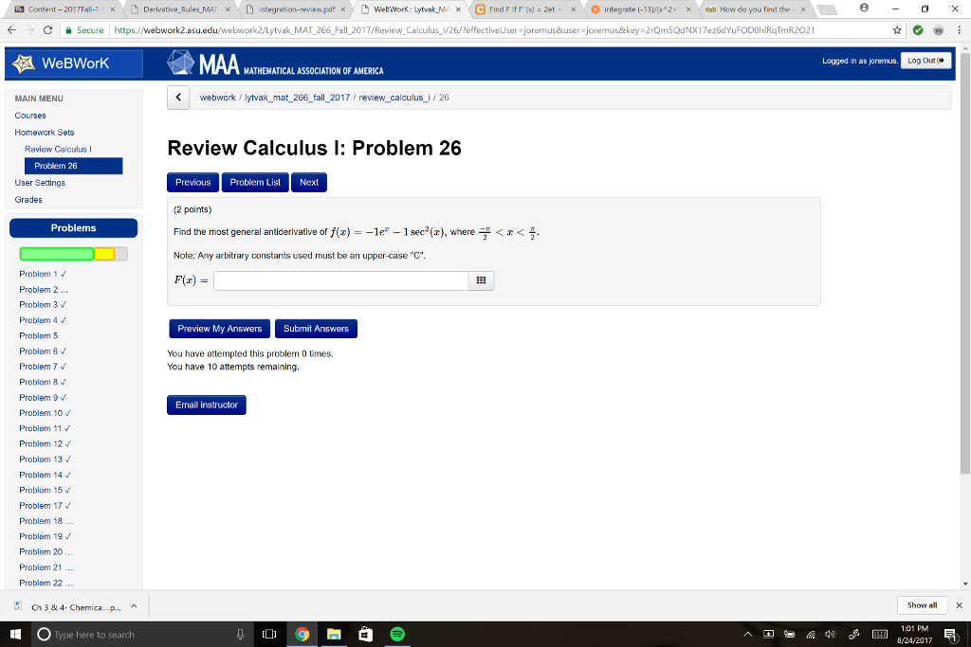Screen dimensions: 971x647
Task: Open Problem 5 in the sidebar
Action: click(x=38, y=336)
